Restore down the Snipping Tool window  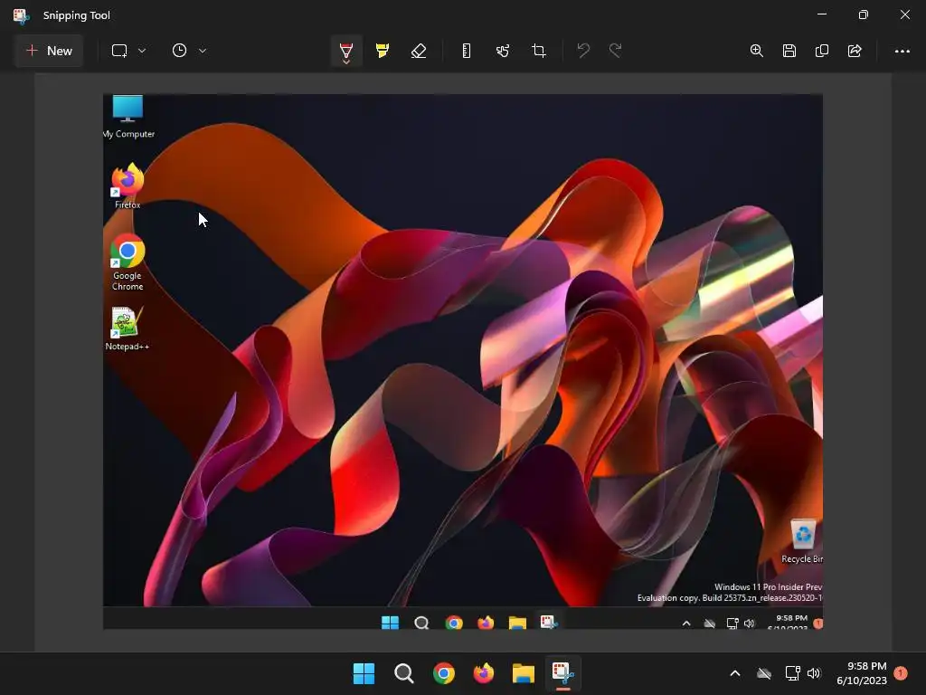864,14
